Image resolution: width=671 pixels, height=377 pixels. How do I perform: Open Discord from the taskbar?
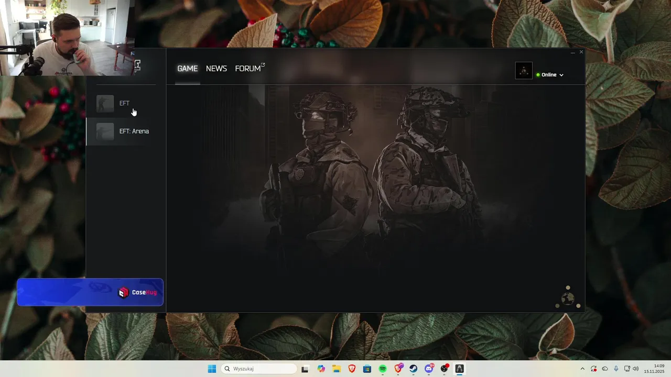(x=429, y=369)
